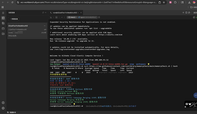Click the lightbulb hint beside workspace
Viewport: 197px width, 114px height.
[x=148, y=64]
